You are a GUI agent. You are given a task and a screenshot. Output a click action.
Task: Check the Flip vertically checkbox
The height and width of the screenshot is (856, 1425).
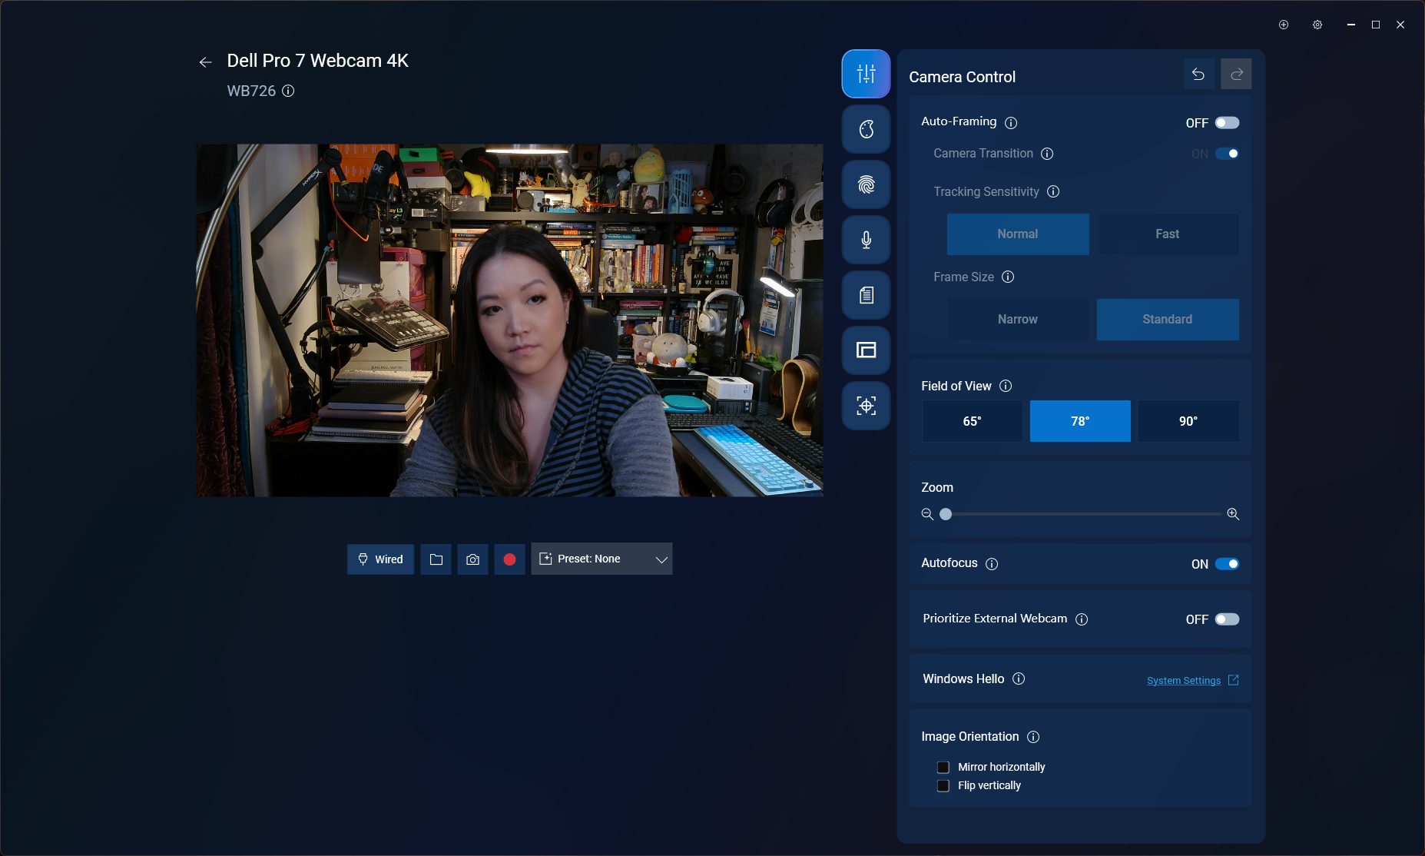[943, 785]
